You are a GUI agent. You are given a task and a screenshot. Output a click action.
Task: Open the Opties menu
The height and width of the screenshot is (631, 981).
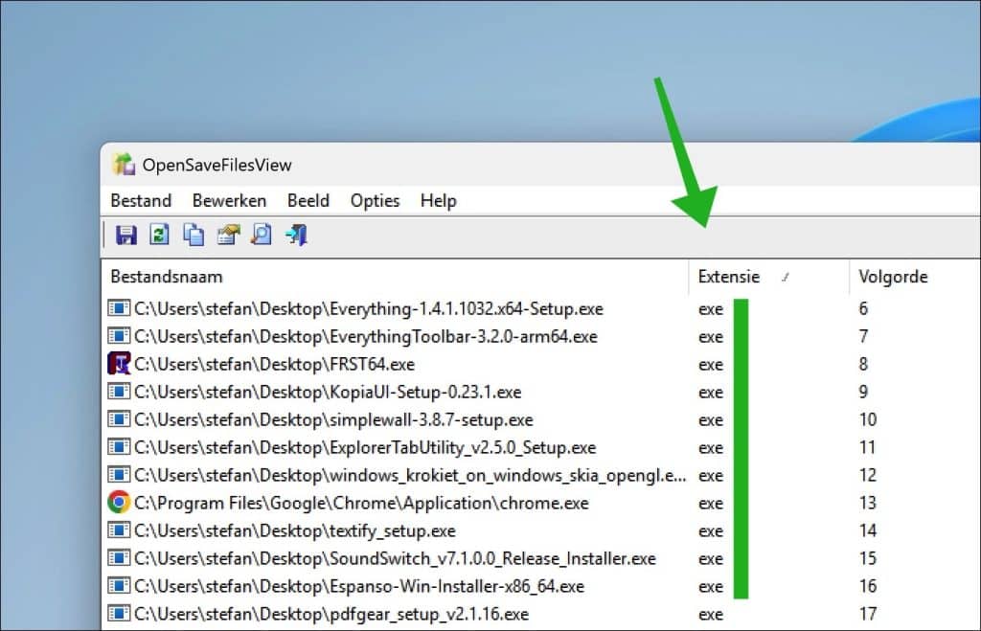pyautogui.click(x=375, y=201)
